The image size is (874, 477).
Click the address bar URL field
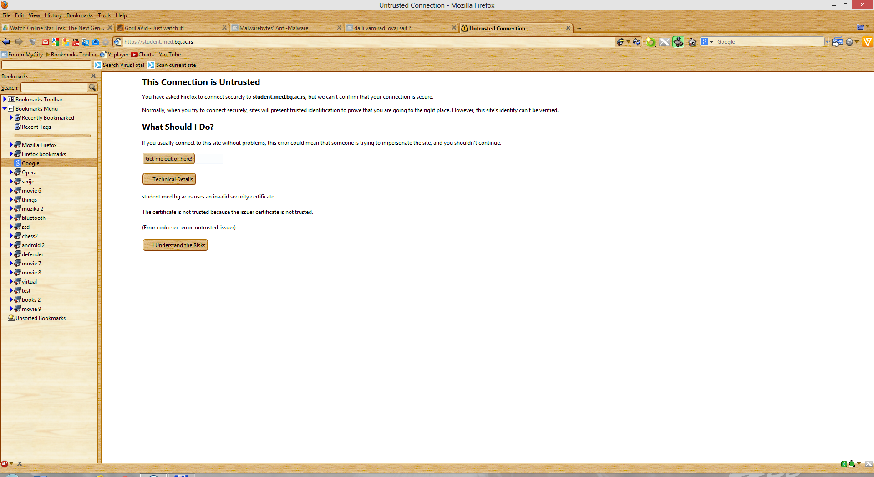(368, 42)
